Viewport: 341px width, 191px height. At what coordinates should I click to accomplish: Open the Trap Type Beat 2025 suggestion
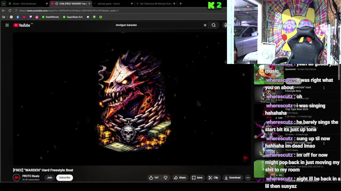click(297, 109)
